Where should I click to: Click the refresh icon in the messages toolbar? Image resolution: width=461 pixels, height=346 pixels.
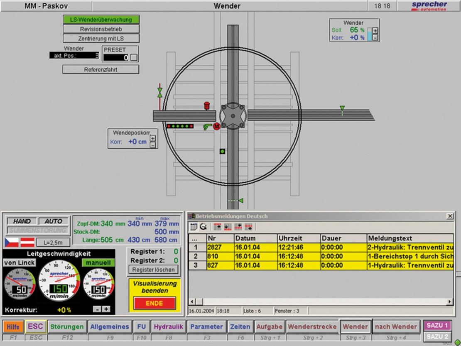[203, 227]
